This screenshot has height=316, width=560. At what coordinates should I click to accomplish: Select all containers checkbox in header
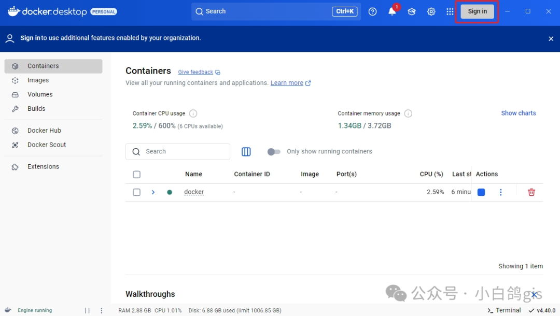point(137,175)
